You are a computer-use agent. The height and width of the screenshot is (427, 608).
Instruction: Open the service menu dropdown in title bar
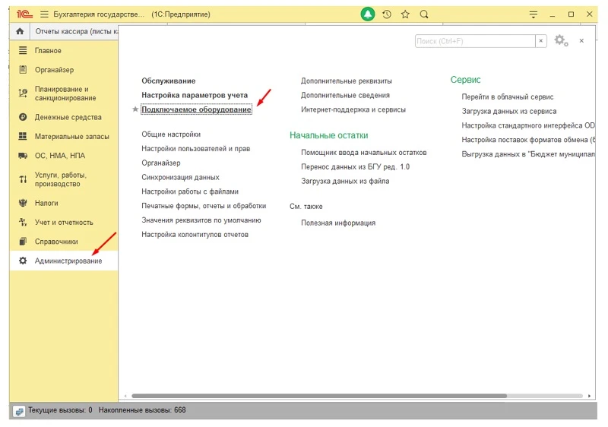click(x=533, y=14)
